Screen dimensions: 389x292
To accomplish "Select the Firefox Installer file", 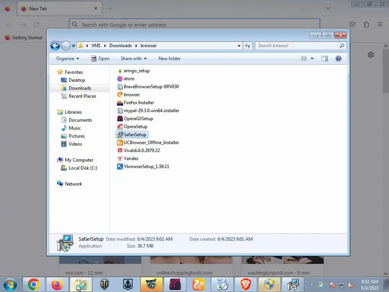I will point(136,103).
